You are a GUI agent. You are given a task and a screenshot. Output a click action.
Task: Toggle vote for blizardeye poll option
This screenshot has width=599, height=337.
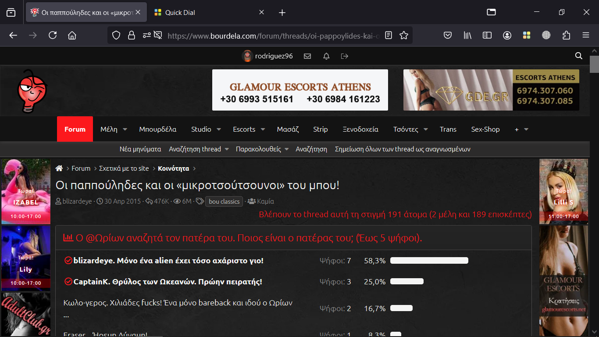68,261
